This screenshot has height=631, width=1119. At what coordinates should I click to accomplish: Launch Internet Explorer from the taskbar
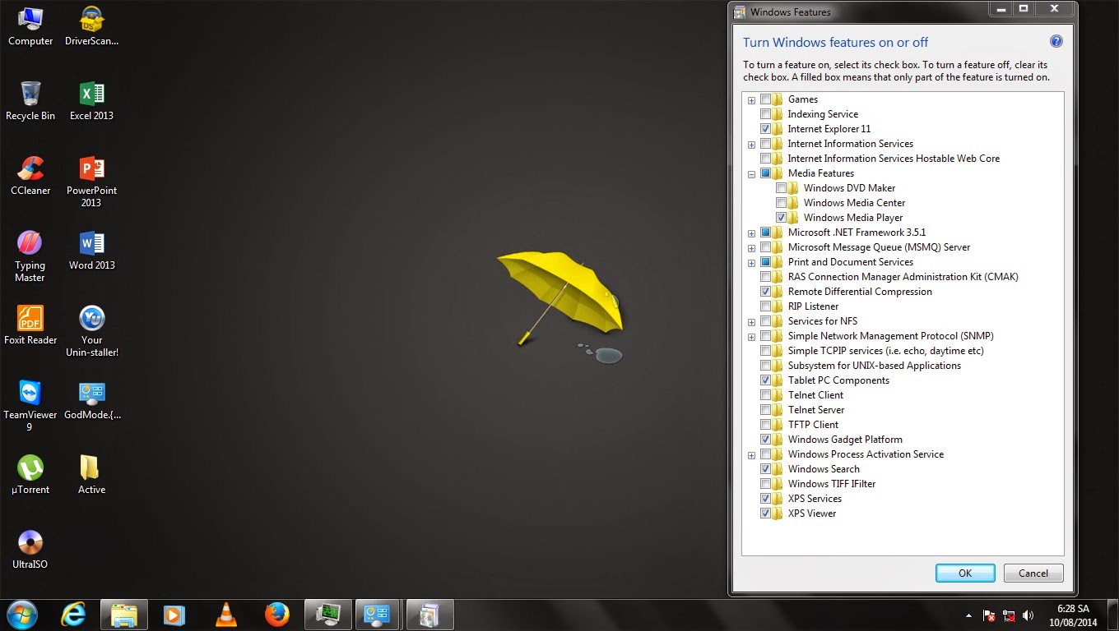(74, 615)
